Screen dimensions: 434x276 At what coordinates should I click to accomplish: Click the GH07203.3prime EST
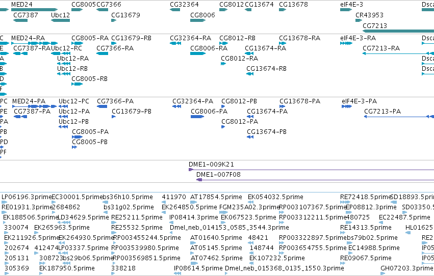tap(383, 273)
